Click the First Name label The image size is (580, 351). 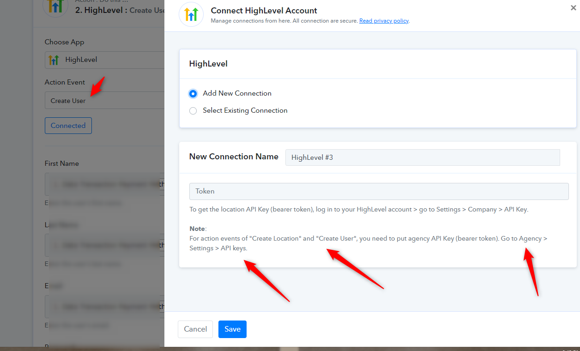coord(61,163)
